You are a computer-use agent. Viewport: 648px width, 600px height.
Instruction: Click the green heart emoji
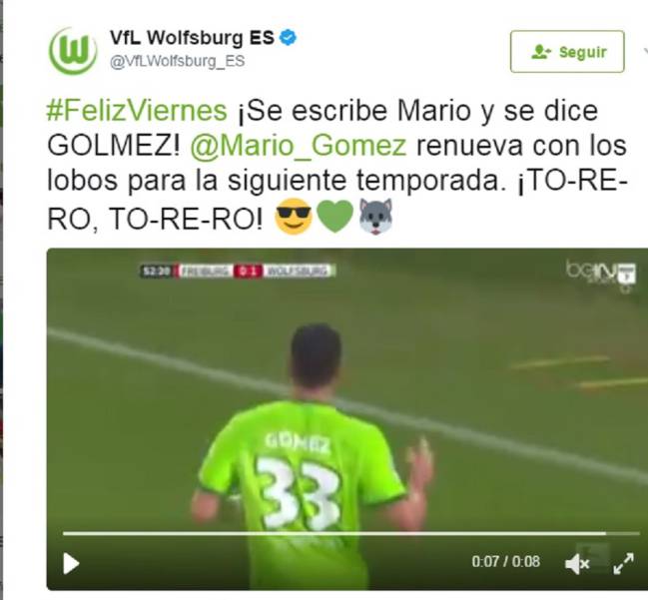[334, 217]
